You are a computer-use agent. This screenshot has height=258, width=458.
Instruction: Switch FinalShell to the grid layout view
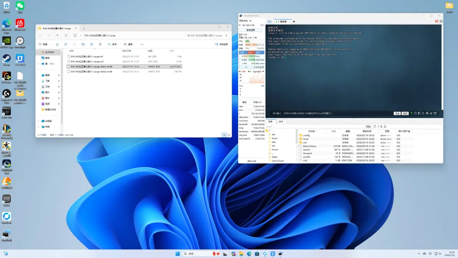(437, 21)
